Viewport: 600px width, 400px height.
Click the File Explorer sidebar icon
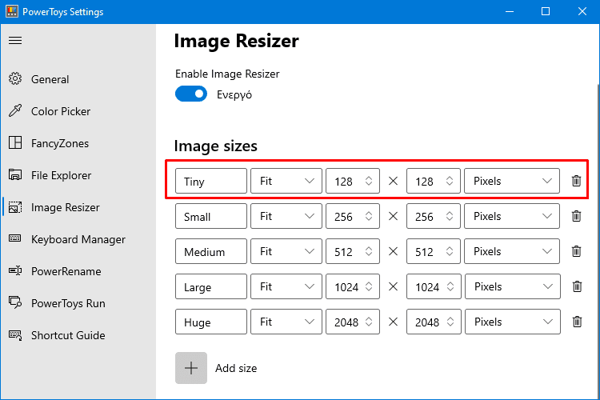[x=15, y=174]
